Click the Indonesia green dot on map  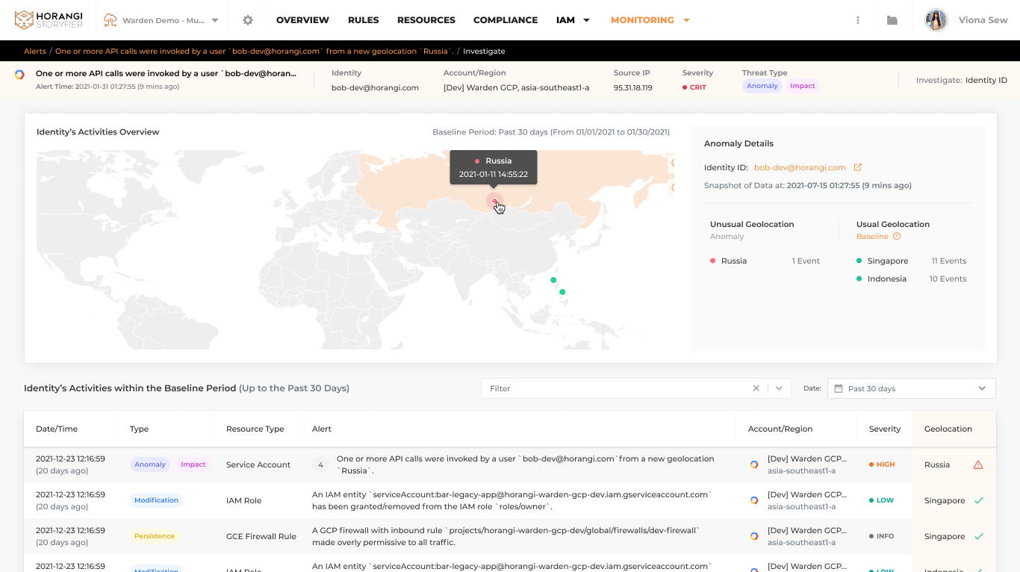pyautogui.click(x=562, y=292)
